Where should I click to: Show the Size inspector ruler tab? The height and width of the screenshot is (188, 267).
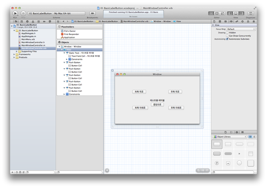click(237, 22)
